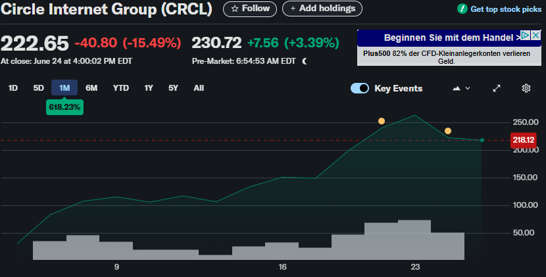Select the 1D chart range
Image resolution: width=546 pixels, height=277 pixels.
coord(13,88)
